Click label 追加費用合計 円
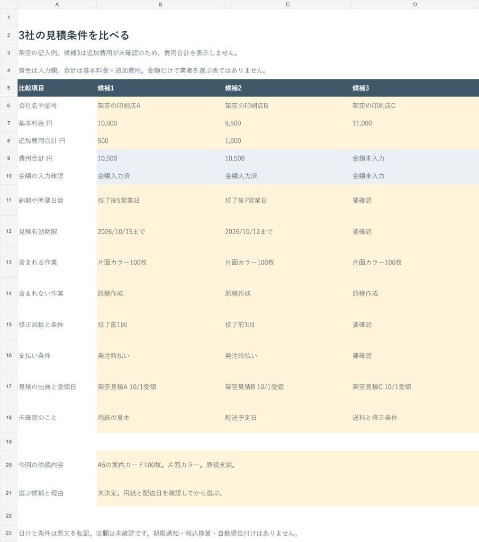The width and height of the screenshot is (479, 542). click(x=42, y=141)
